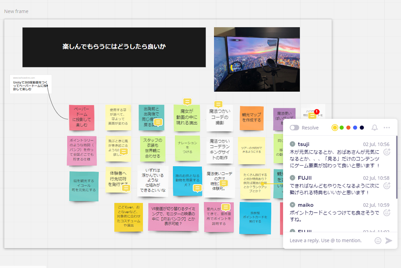Screen dimensions: 401x268
Task: Click FUJII's avatar beside the 10:58 comment
Action: (x=293, y=178)
